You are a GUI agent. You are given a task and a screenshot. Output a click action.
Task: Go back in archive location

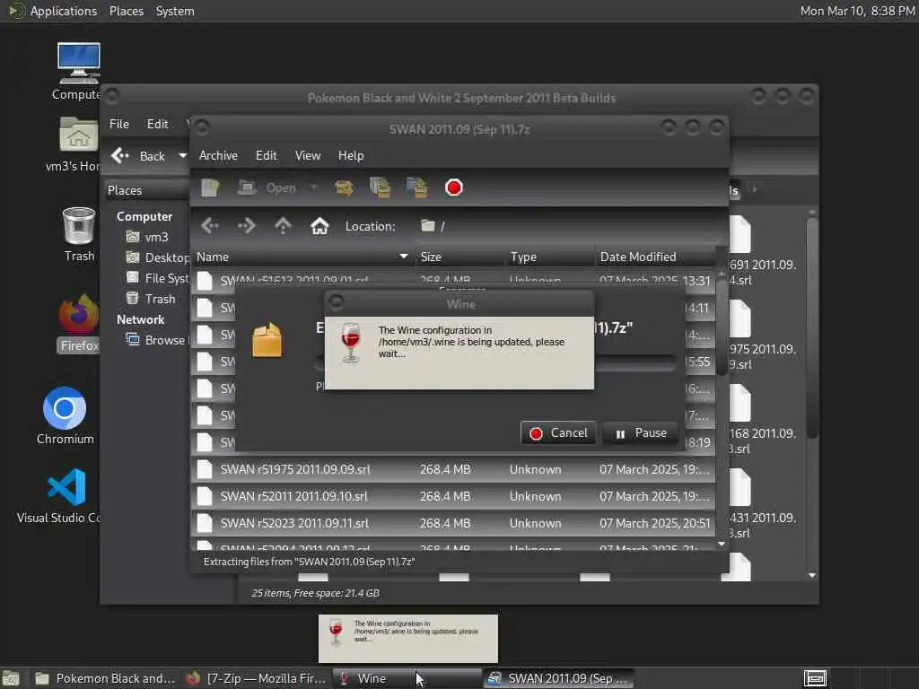210,225
